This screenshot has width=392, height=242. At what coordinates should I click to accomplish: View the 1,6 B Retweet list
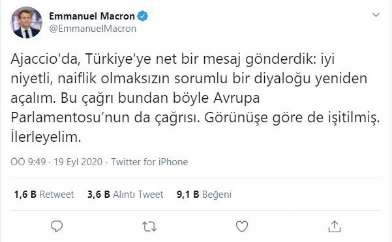44,195
